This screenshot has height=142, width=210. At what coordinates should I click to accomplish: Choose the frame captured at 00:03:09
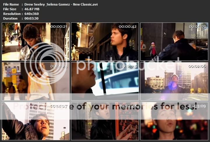(x=174, y=121)
